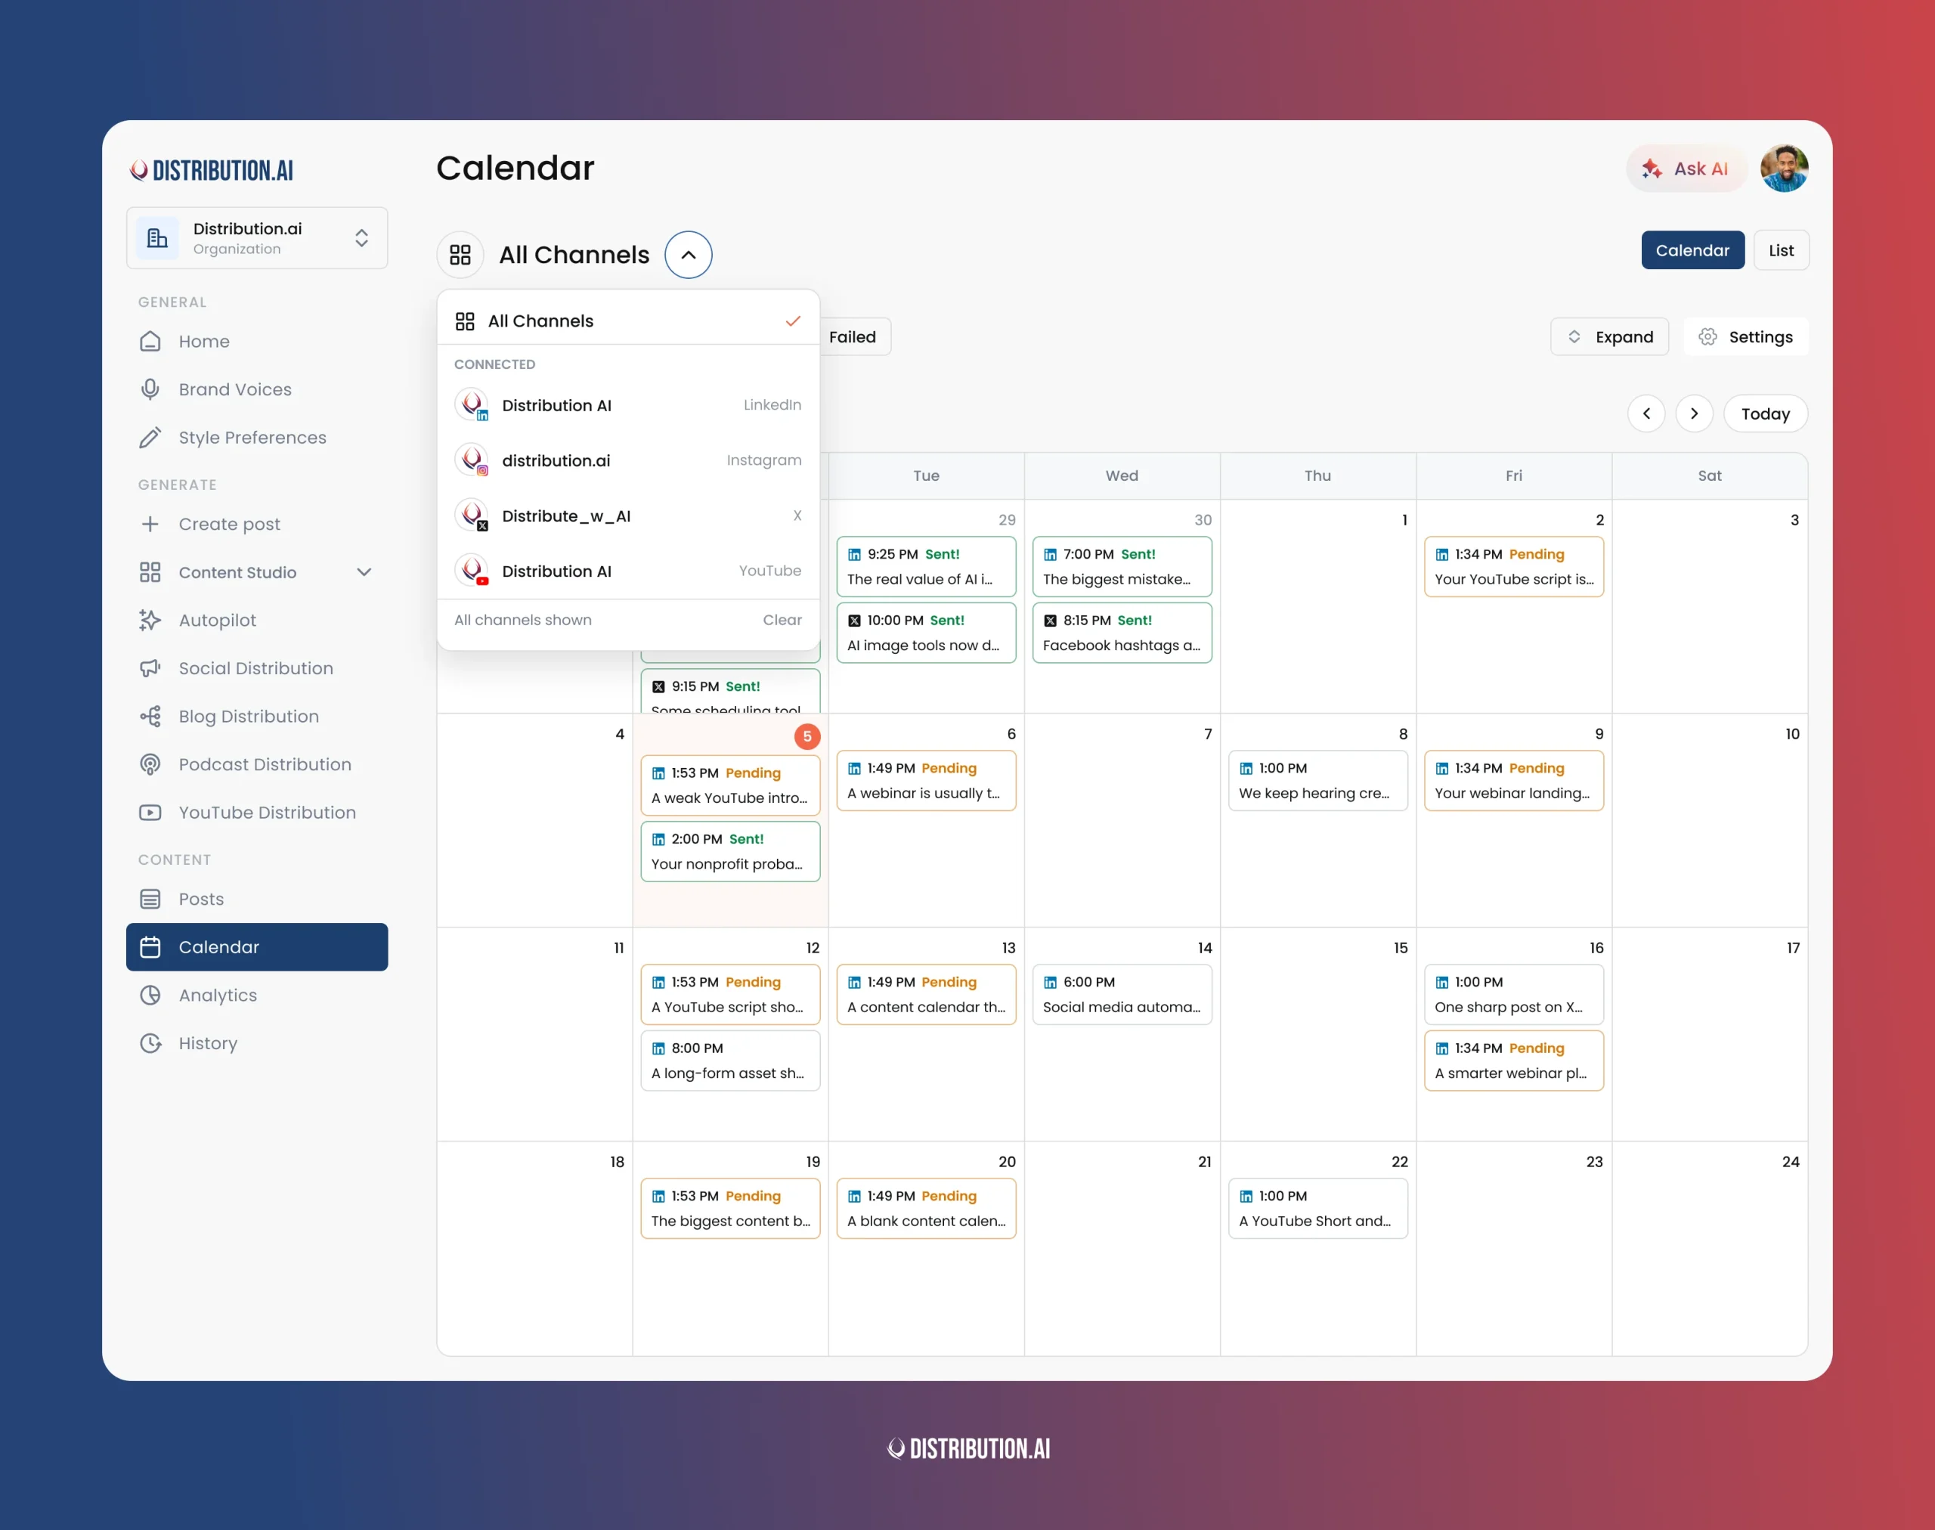Screen dimensions: 1935x1530
Task: Switch to Calendar view
Action: click(1692, 251)
